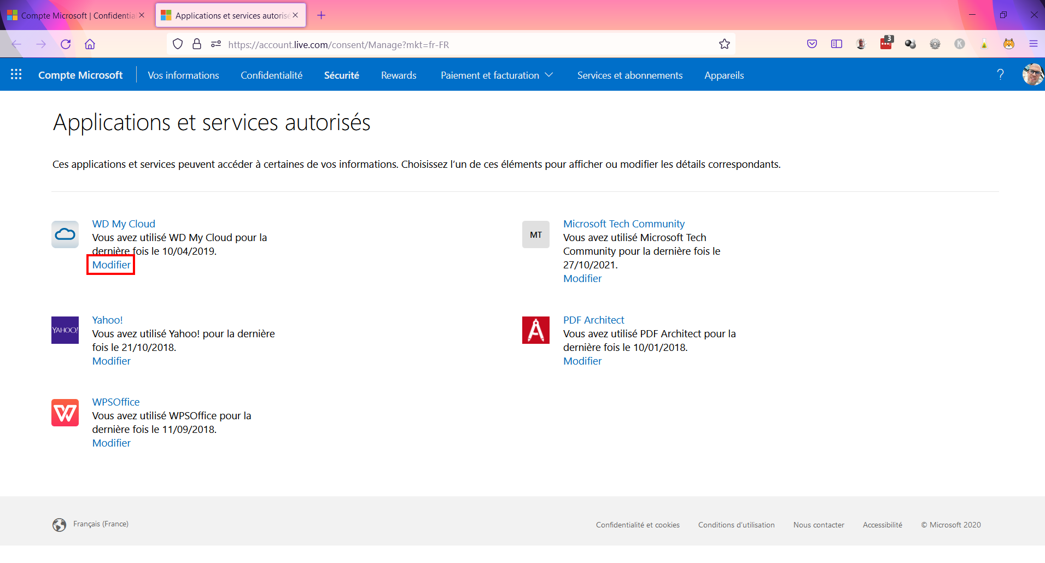
Task: Open the Vos informations menu
Action: point(183,75)
